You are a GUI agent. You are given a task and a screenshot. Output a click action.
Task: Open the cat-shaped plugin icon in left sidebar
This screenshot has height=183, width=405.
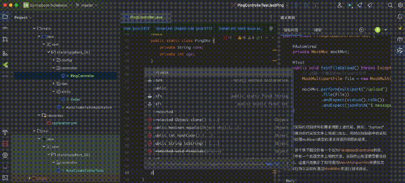click(5, 166)
